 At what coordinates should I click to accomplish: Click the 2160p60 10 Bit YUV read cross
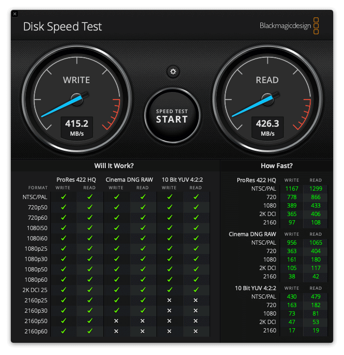[x=195, y=331]
